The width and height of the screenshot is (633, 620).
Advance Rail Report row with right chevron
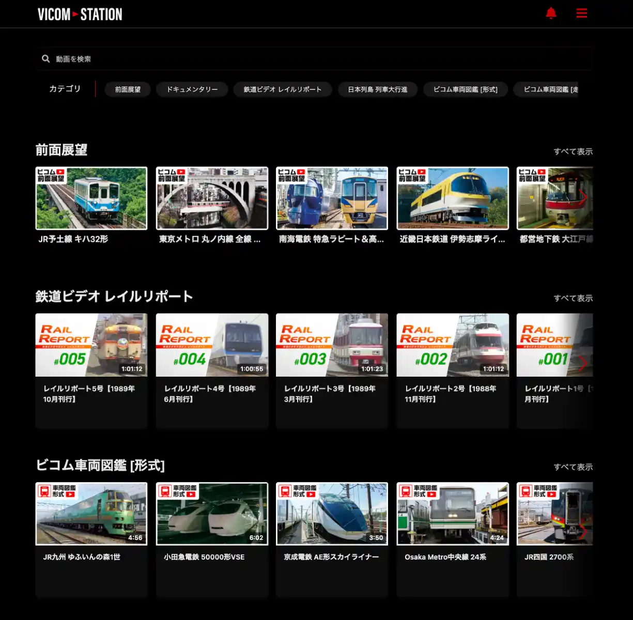[582, 363]
